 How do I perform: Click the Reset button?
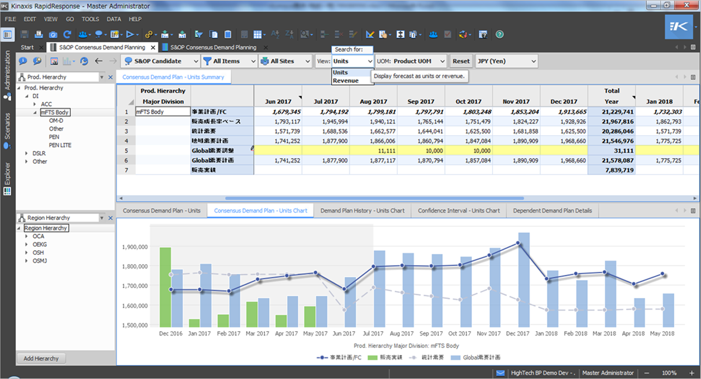point(461,61)
